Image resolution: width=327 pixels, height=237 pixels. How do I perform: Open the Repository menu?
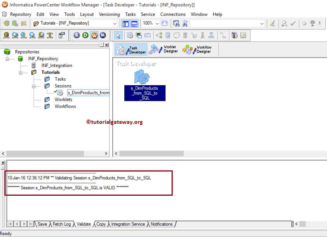click(21, 14)
